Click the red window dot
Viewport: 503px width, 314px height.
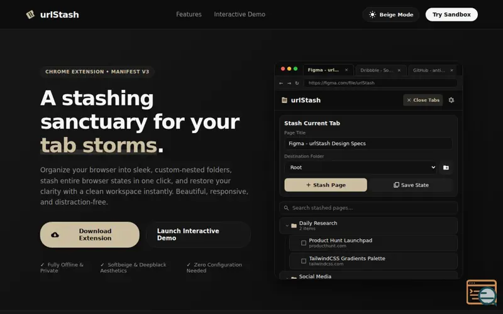click(x=282, y=69)
